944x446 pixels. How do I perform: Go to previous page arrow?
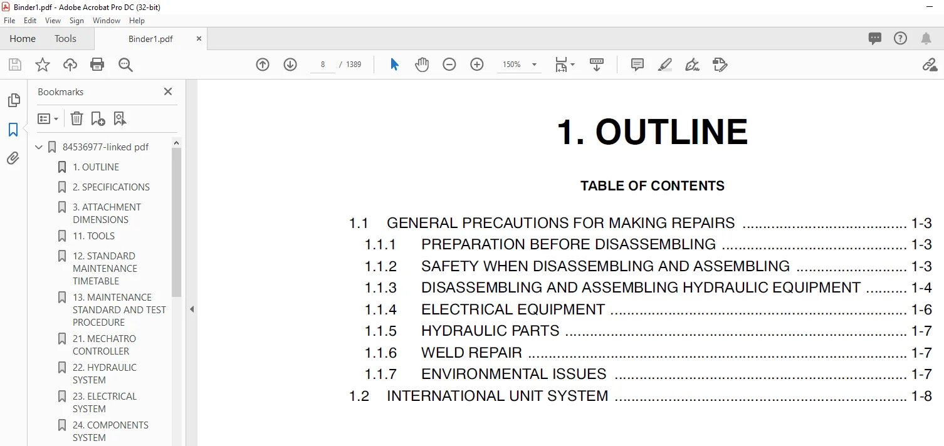263,65
